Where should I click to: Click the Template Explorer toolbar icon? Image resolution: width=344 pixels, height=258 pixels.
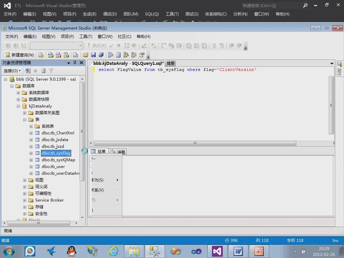click(134, 55)
